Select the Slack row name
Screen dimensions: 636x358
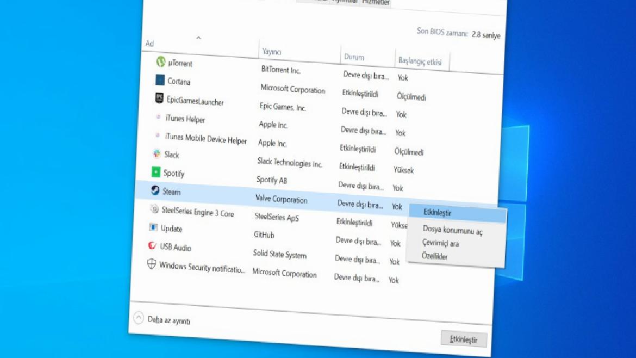click(172, 155)
